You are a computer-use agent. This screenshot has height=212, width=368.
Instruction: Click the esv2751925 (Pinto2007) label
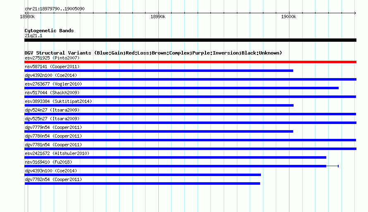(52, 58)
